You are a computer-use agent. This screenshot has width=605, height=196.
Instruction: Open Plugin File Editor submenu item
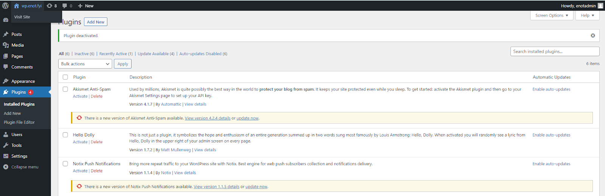19,122
